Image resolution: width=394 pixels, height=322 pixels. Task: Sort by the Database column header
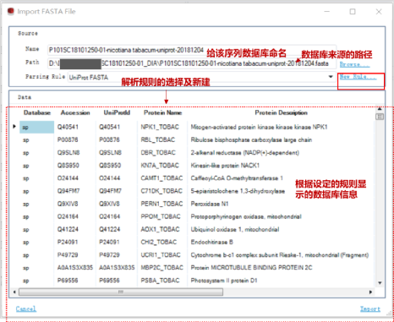(x=37, y=112)
